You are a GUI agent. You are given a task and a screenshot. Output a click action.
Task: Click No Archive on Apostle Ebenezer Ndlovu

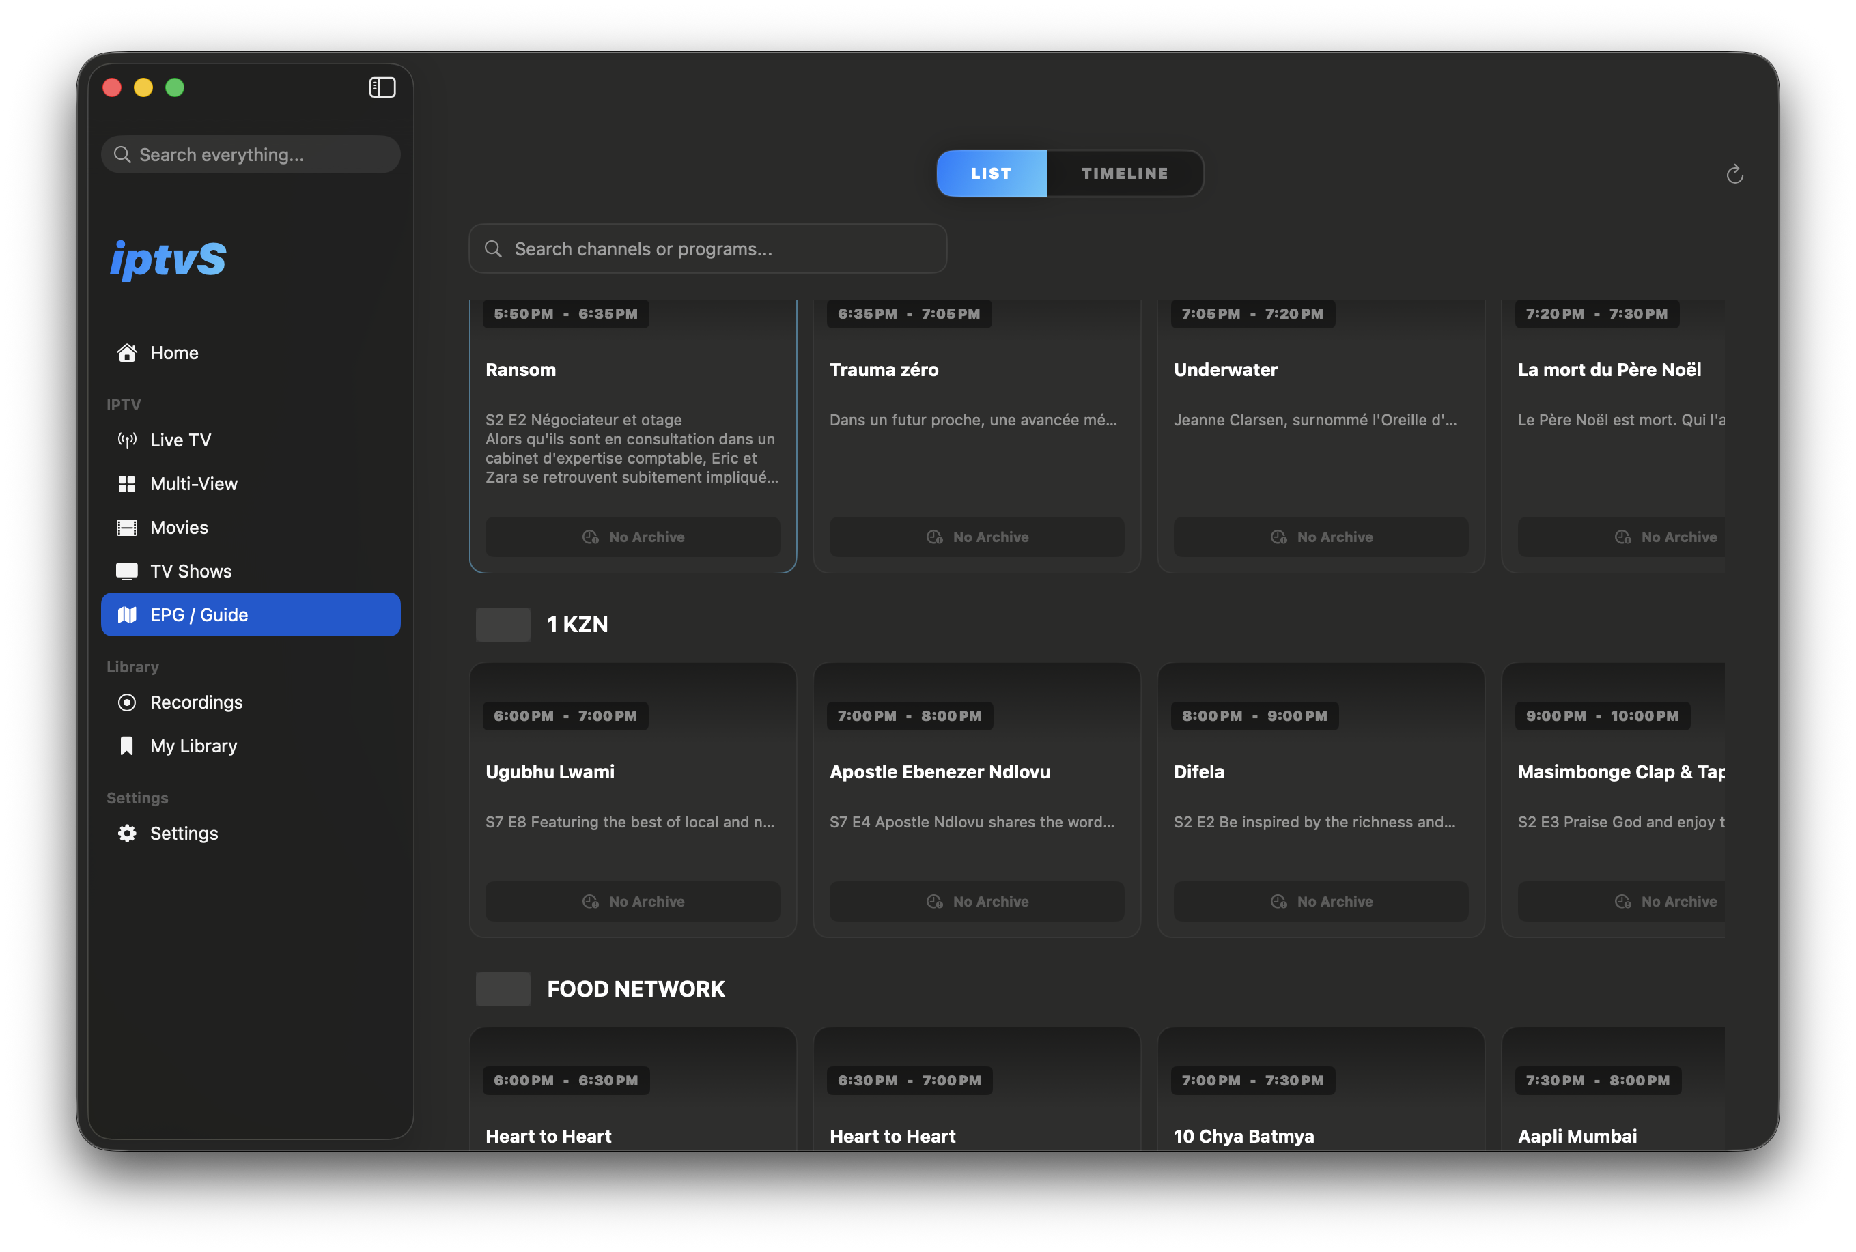click(976, 902)
